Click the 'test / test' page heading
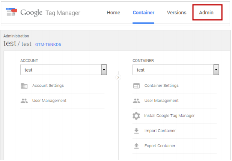Screen dimensions: 232x161 [18, 44]
